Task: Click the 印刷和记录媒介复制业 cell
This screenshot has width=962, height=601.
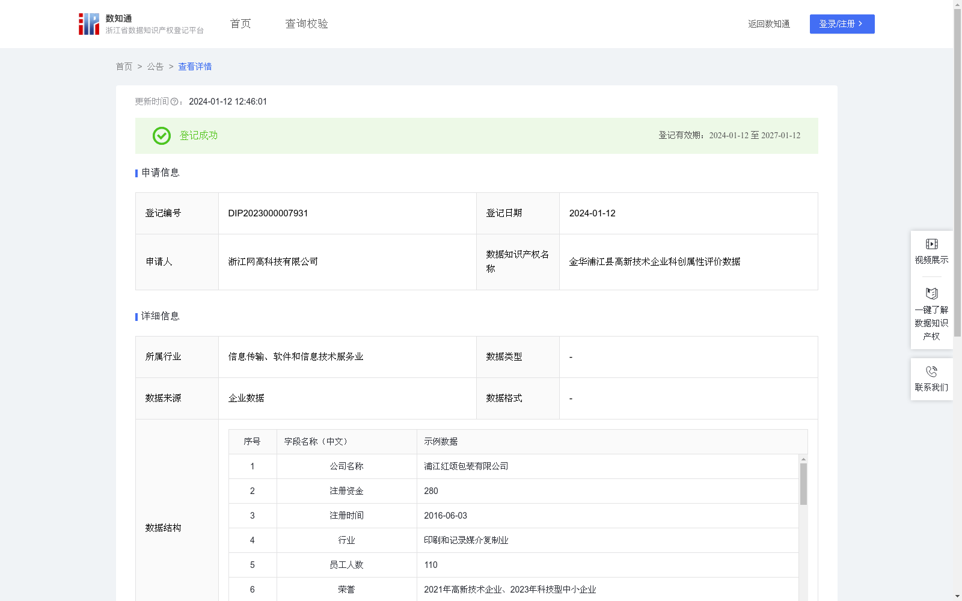Action: pyautogui.click(x=607, y=540)
